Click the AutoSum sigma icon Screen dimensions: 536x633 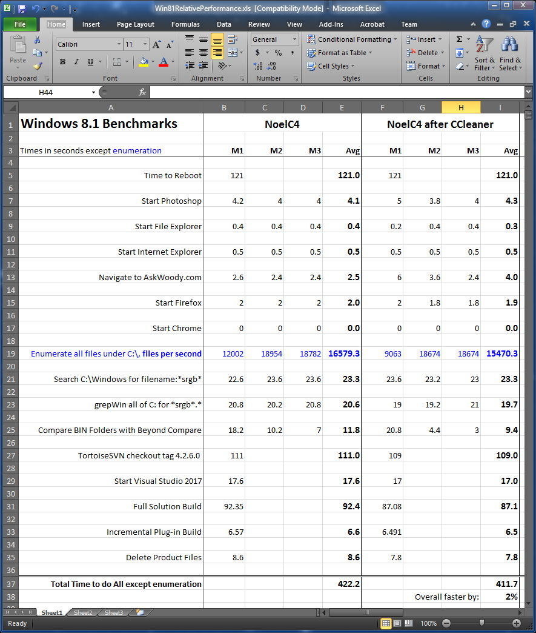(459, 39)
